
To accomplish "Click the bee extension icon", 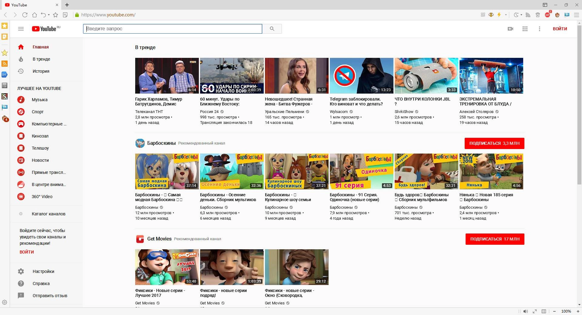I will coord(491,15).
